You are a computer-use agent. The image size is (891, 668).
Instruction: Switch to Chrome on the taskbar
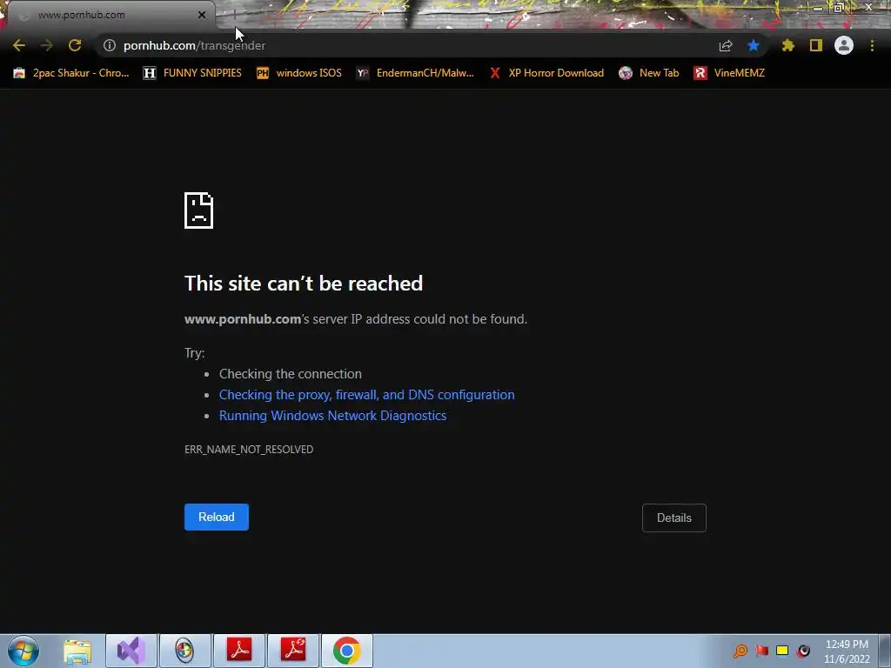point(347,651)
